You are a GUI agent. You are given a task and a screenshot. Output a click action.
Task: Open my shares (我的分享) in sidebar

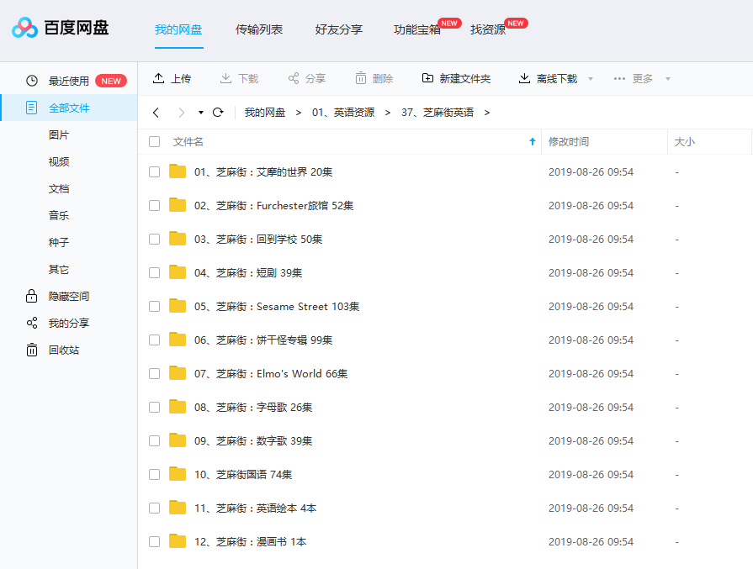32,323
